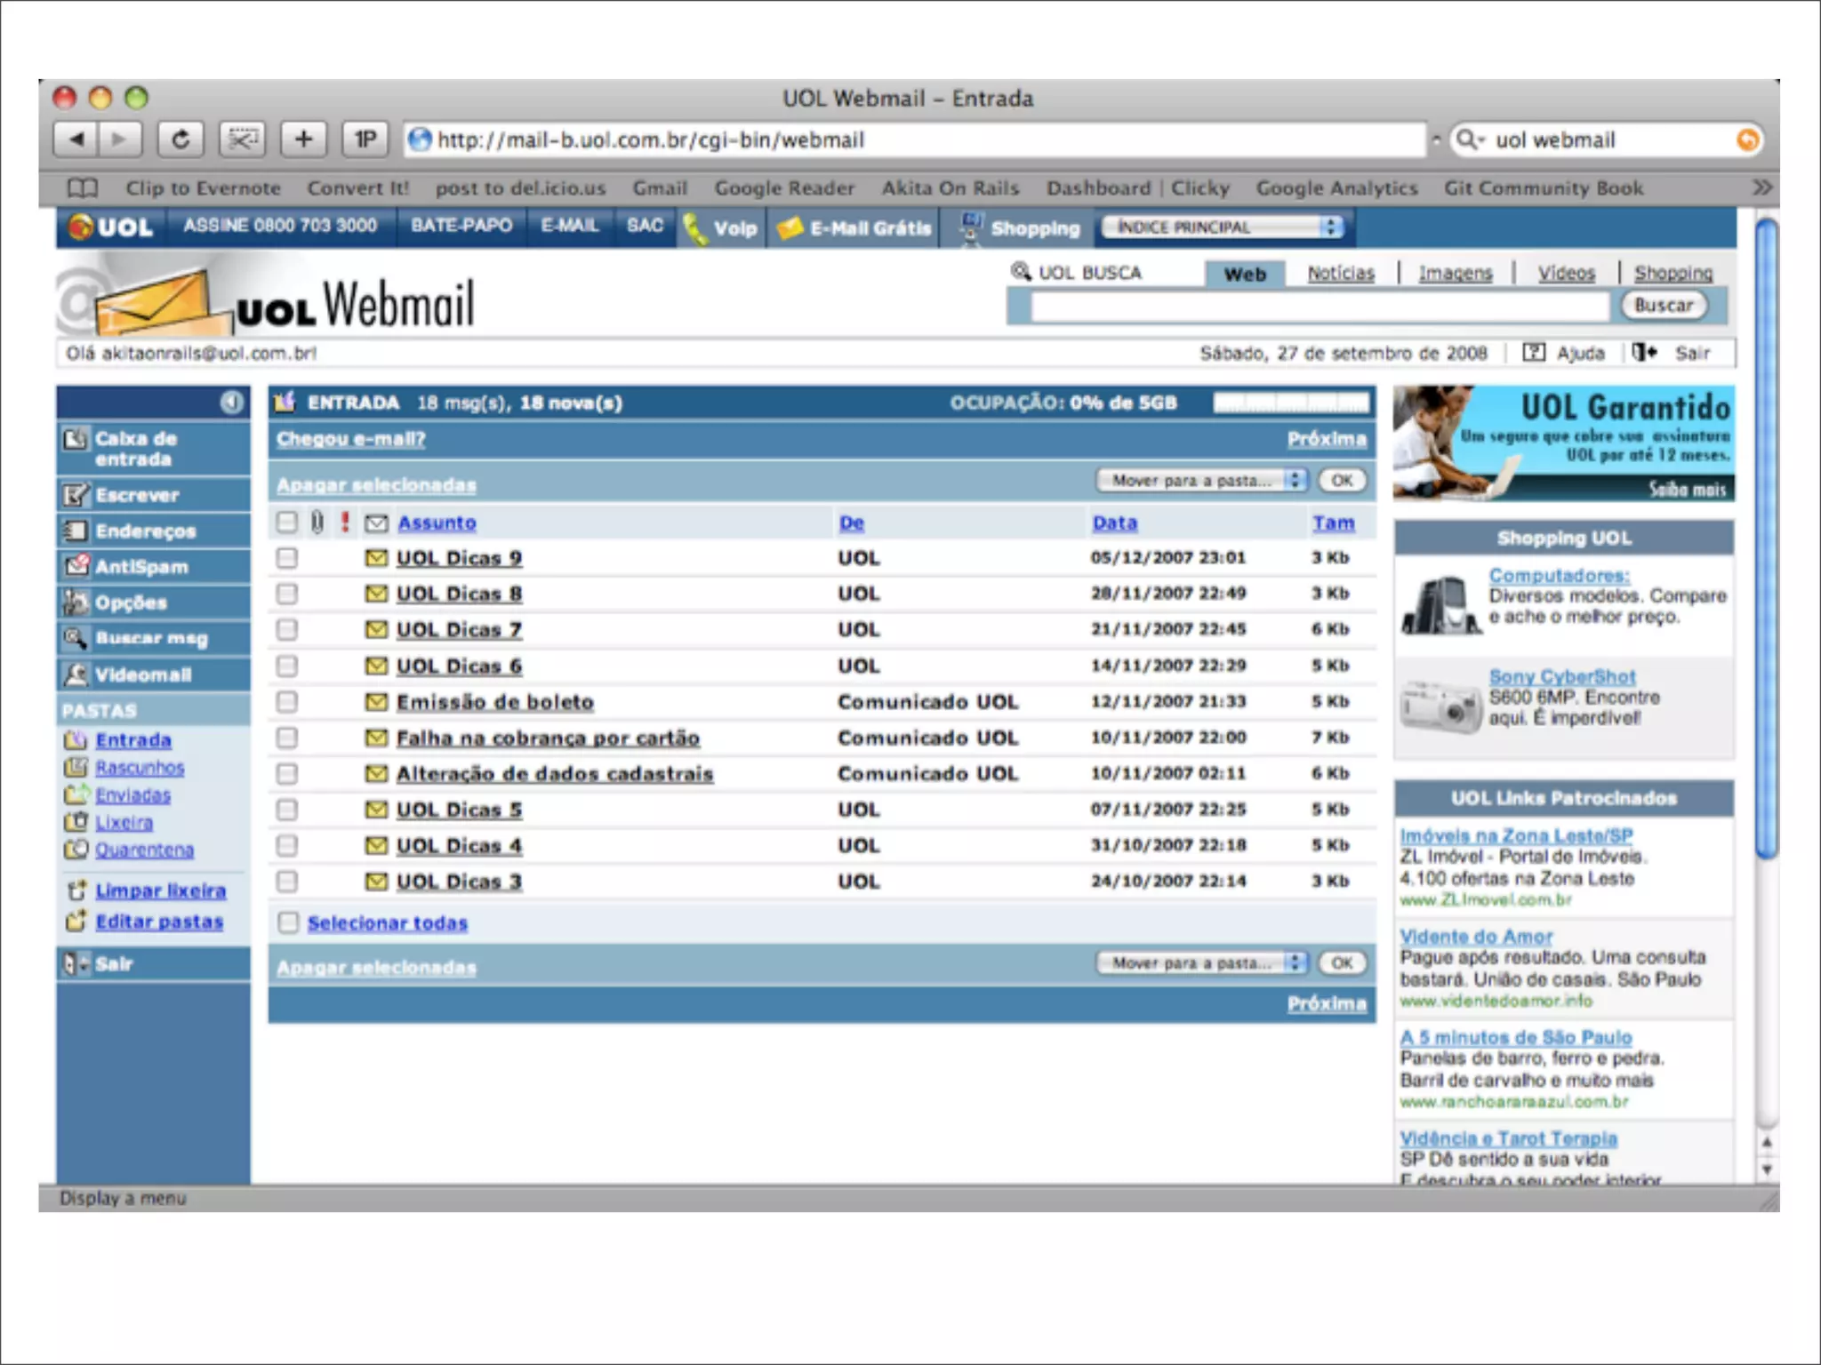The width and height of the screenshot is (1821, 1365).
Task: Tick the Selecionar todas checkbox
Action: [288, 922]
